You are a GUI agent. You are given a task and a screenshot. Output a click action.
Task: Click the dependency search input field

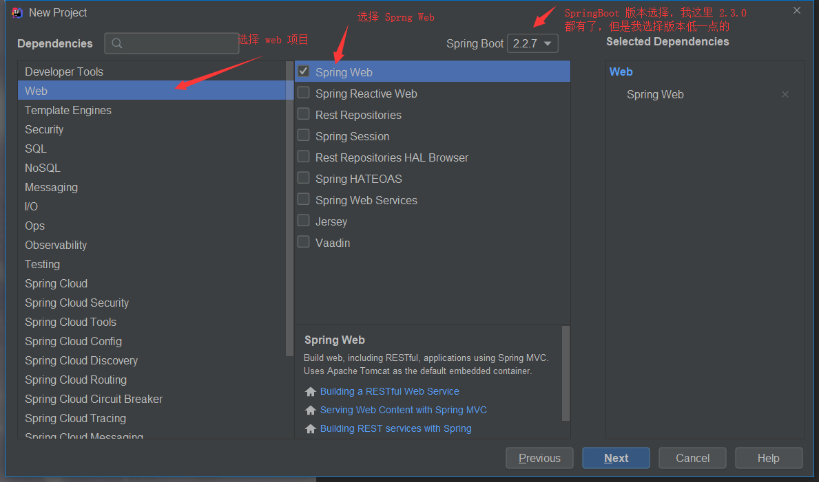tap(172, 43)
